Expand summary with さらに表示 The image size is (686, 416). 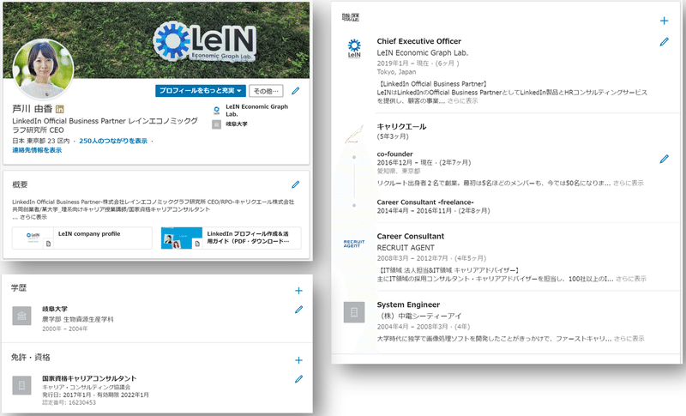point(33,217)
